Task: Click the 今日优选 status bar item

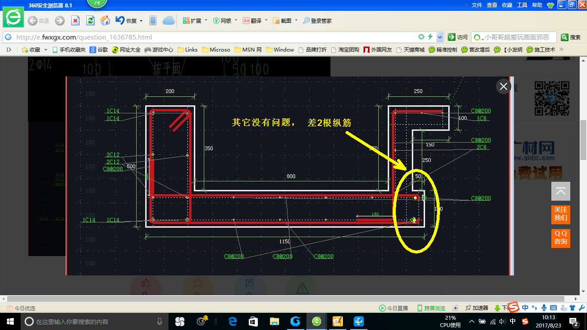Action: click(21, 308)
